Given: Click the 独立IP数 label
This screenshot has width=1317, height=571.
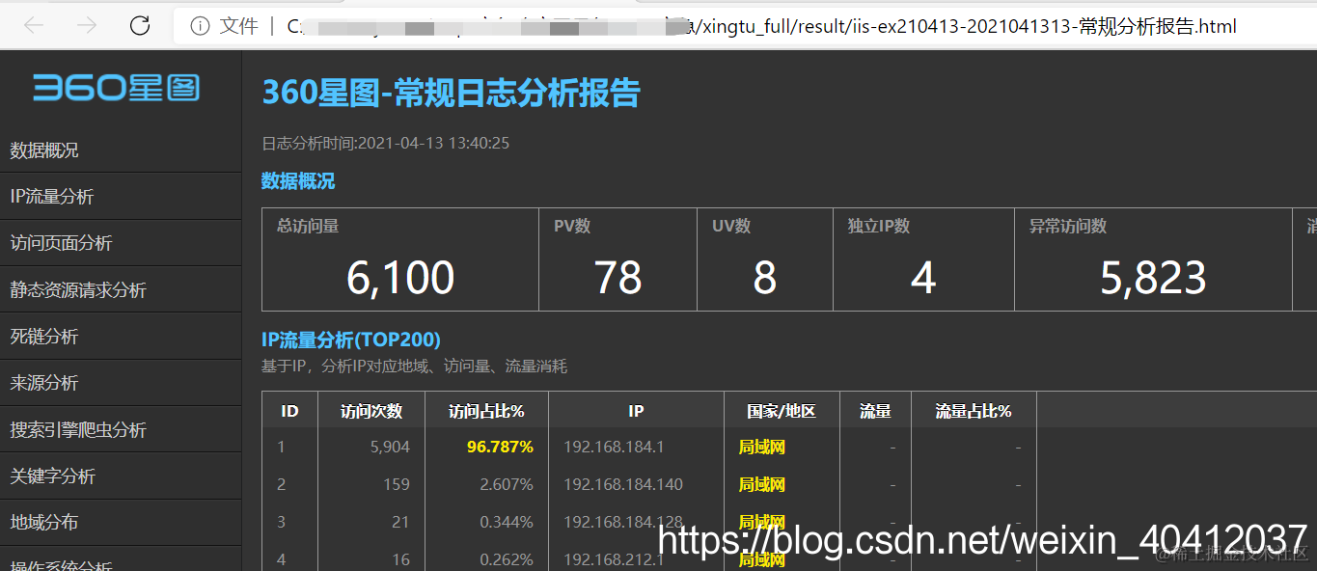Looking at the screenshot, I should [879, 227].
